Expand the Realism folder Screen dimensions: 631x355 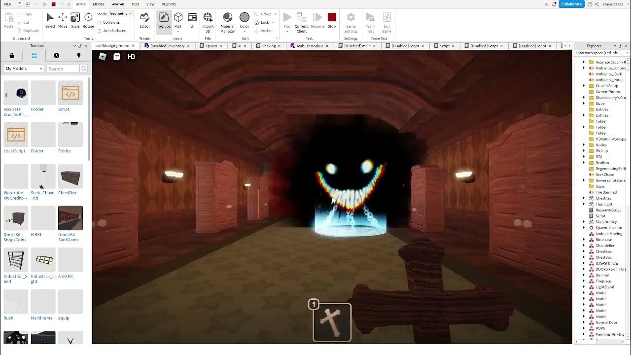click(x=584, y=163)
